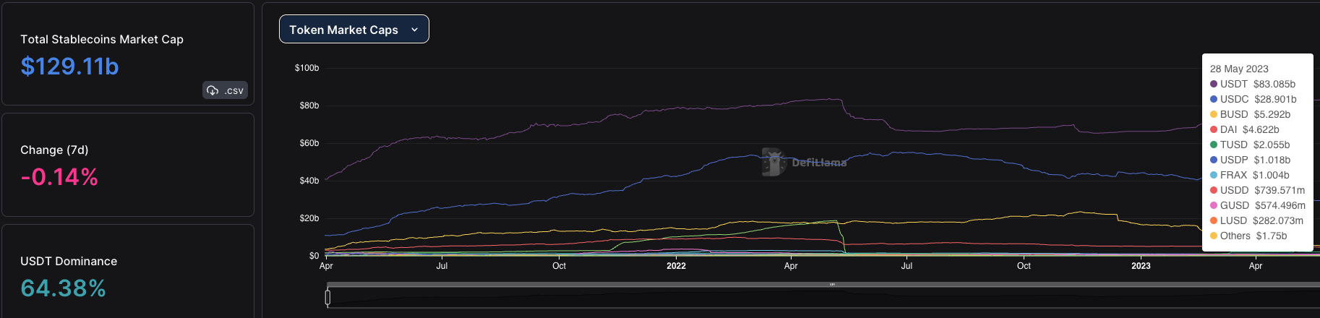Click the USDD $739.571m tooltip entry
The height and width of the screenshot is (318, 1320).
(1258, 190)
